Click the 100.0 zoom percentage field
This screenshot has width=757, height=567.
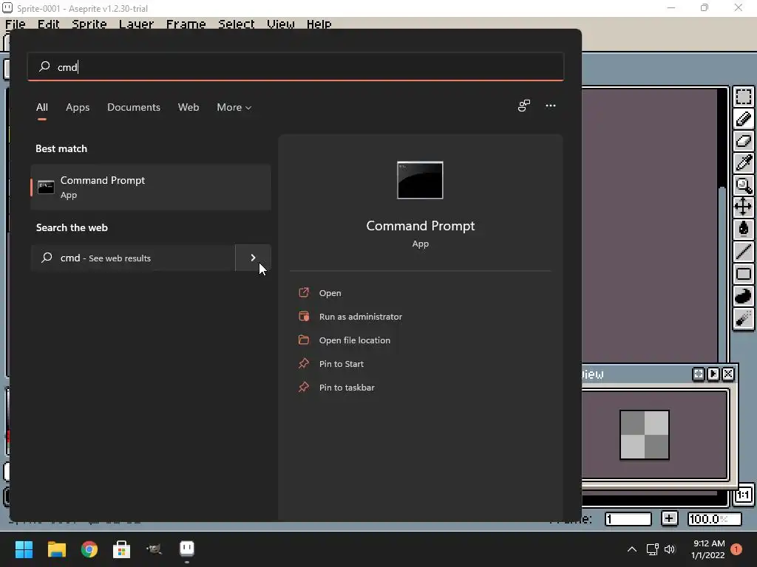pos(715,519)
